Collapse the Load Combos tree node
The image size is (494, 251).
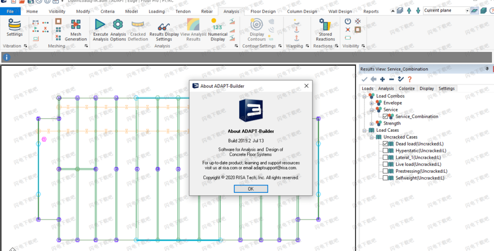coord(364,96)
